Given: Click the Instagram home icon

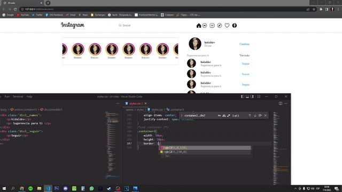Looking at the screenshot, I should [x=198, y=26].
